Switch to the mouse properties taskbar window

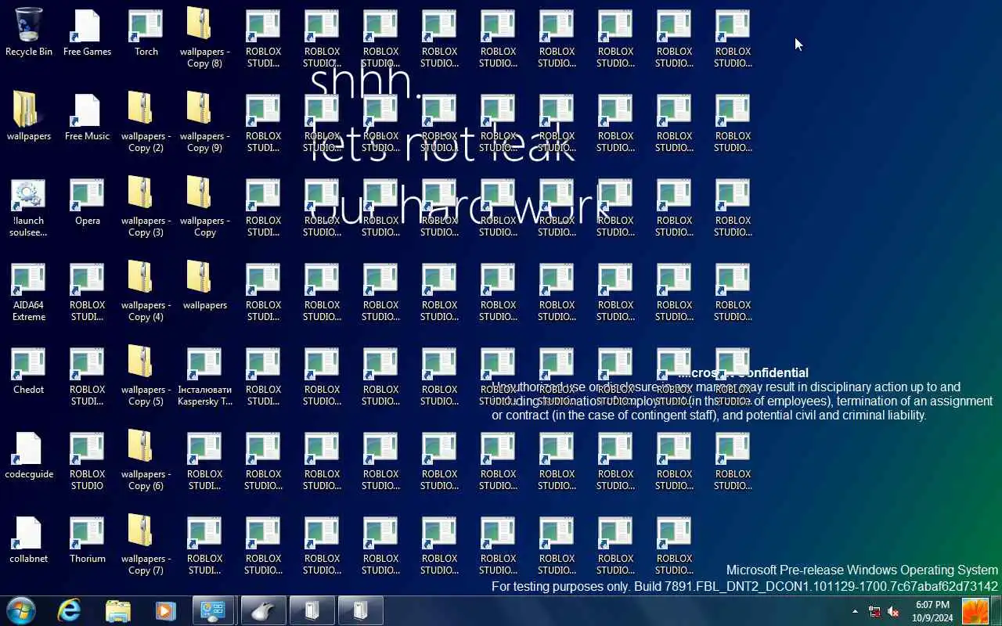point(263,610)
